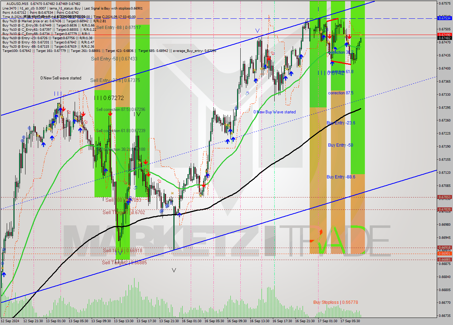Viewport: 453px width, 325px height.
Task: Click the red 0.67490 price tag
Action: (445, 35)
